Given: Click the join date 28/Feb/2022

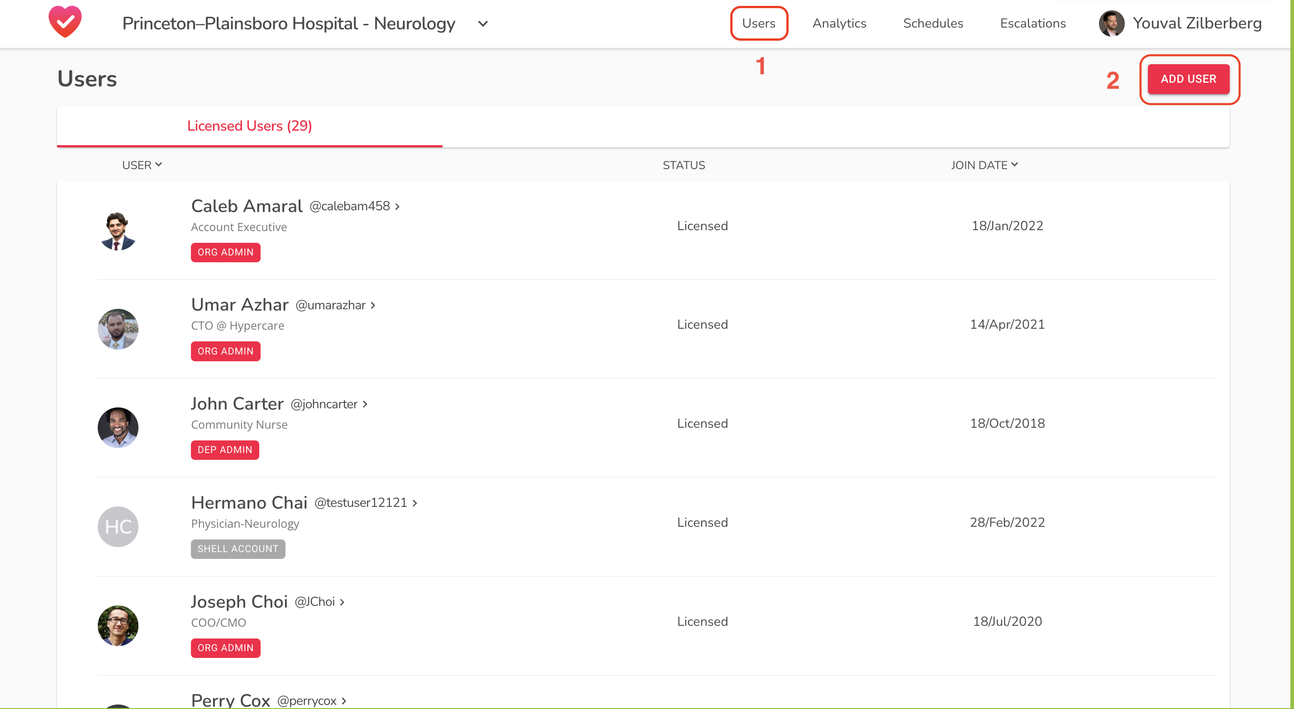Looking at the screenshot, I should tap(1007, 522).
